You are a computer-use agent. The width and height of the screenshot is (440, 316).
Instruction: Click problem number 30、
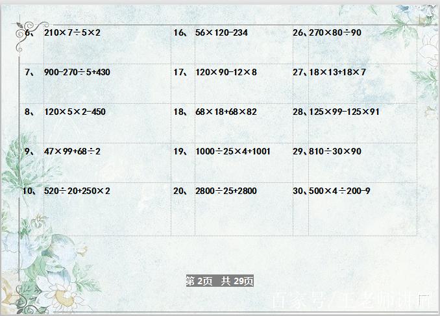(300, 191)
